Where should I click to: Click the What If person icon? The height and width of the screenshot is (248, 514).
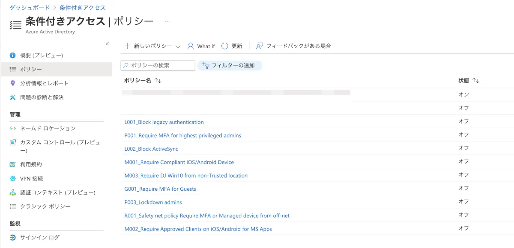point(191,46)
